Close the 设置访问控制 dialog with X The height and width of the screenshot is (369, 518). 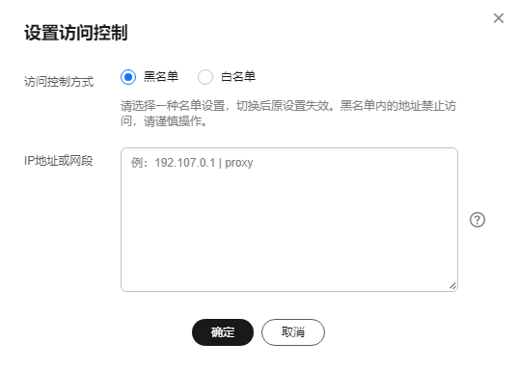(x=499, y=18)
